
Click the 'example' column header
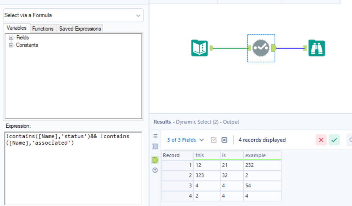click(262, 155)
